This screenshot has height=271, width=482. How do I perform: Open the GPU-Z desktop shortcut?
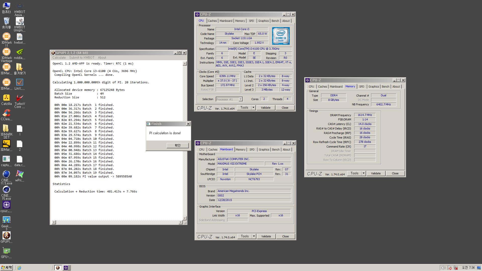[x=6, y=253]
